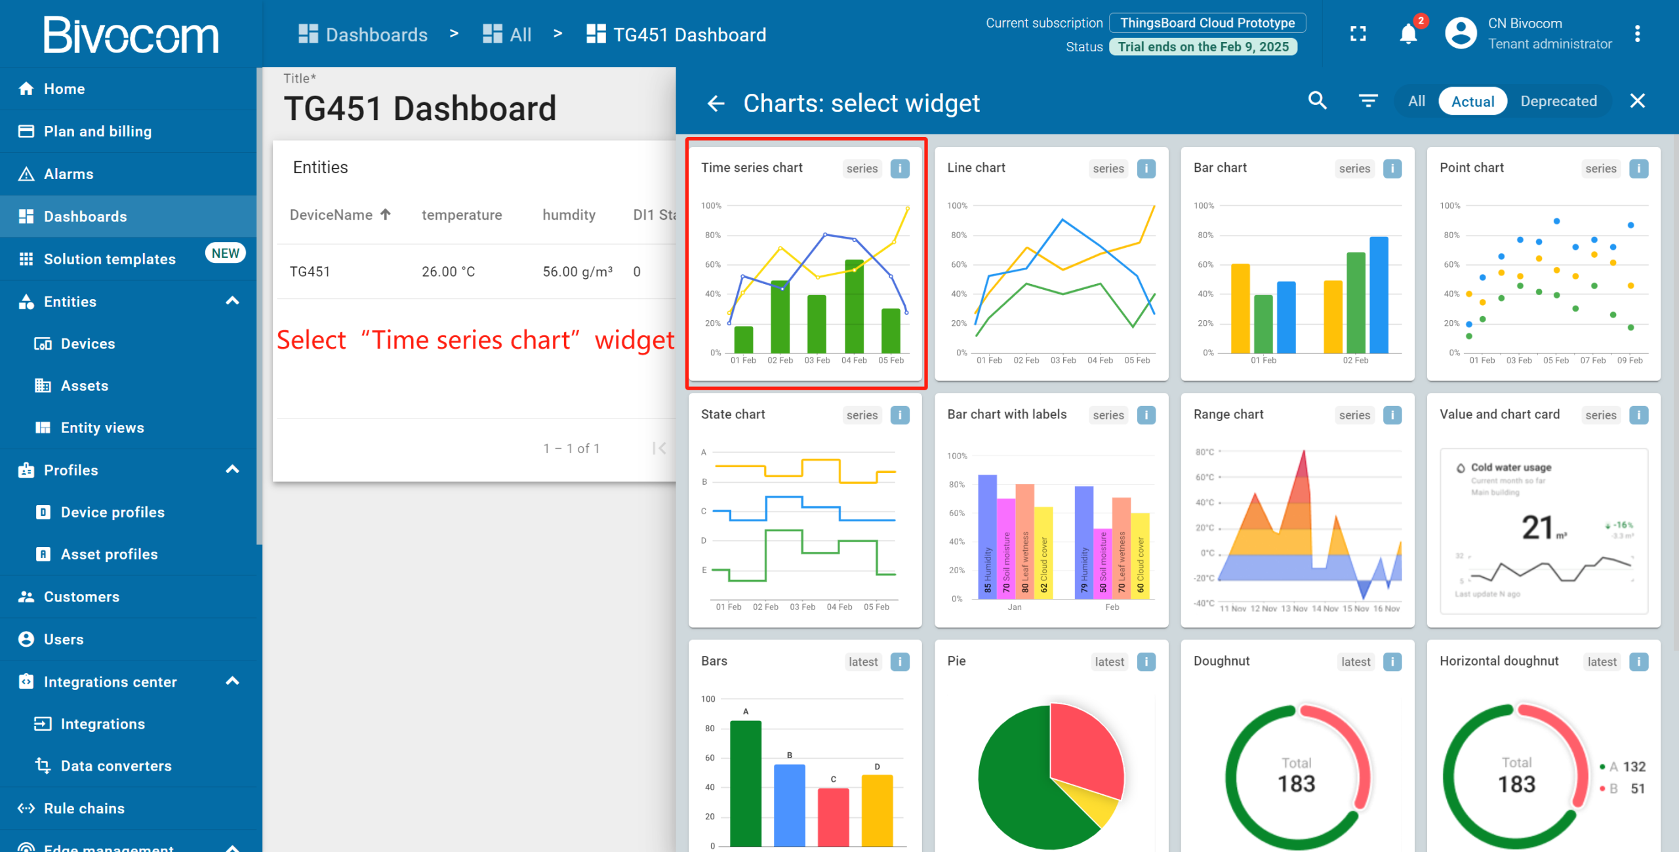Image resolution: width=1679 pixels, height=852 pixels.
Task: Open Rule chains menu item
Action: pyautogui.click(x=84, y=808)
